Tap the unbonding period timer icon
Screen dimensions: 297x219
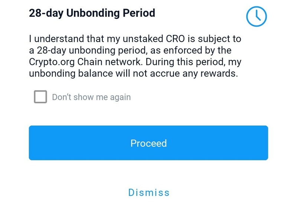pyautogui.click(x=257, y=16)
